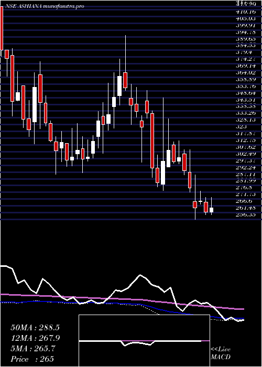Click the '12MA : 267.9' readout
Screen dimensions: 262x367
point(35,338)
